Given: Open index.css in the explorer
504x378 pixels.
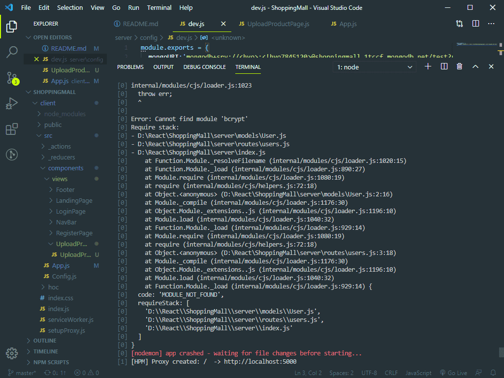Looking at the screenshot, I should tap(61, 298).
